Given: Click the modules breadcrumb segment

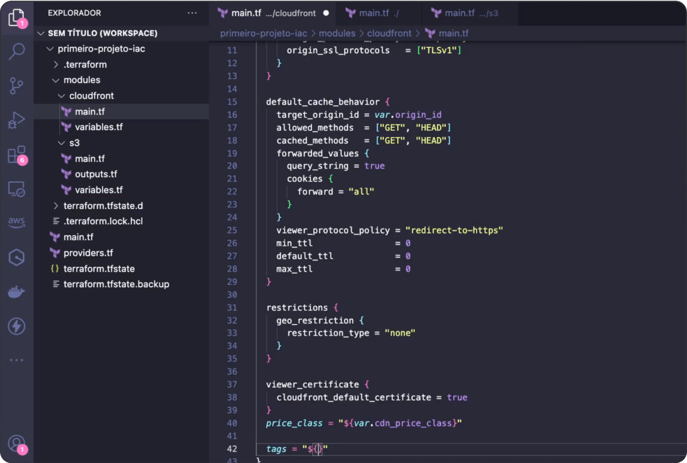Looking at the screenshot, I should point(336,33).
